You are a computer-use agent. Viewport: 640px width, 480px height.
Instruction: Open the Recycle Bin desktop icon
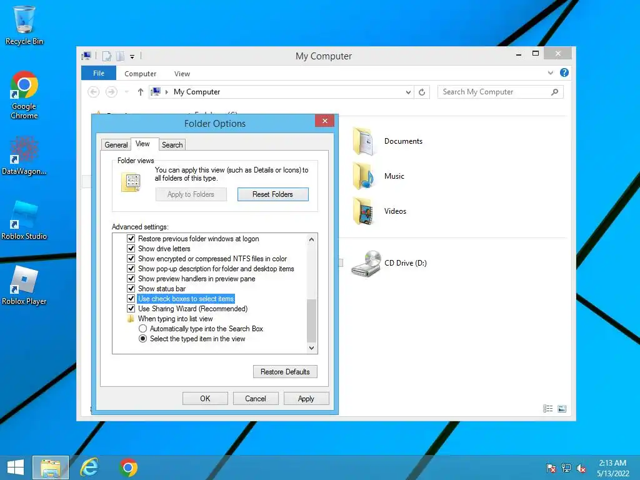[24, 24]
